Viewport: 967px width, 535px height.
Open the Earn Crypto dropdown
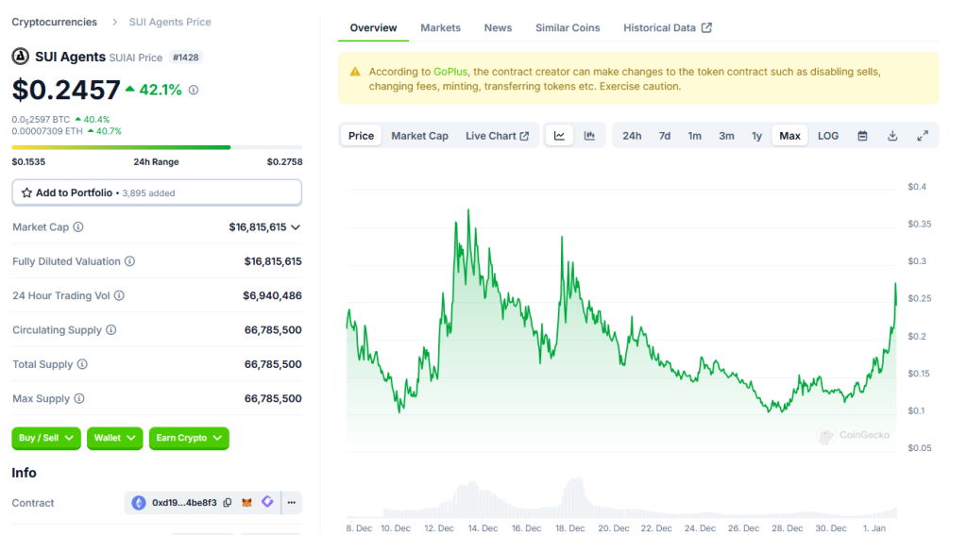tap(189, 438)
